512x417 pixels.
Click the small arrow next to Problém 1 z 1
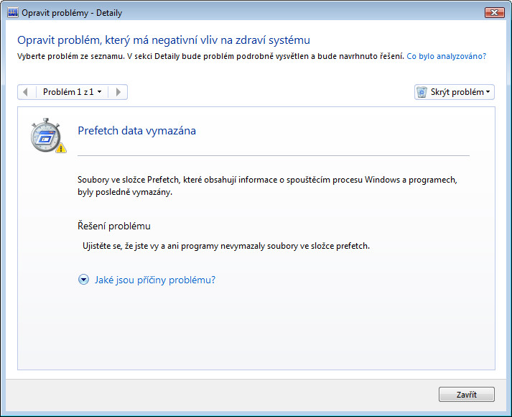click(x=100, y=92)
